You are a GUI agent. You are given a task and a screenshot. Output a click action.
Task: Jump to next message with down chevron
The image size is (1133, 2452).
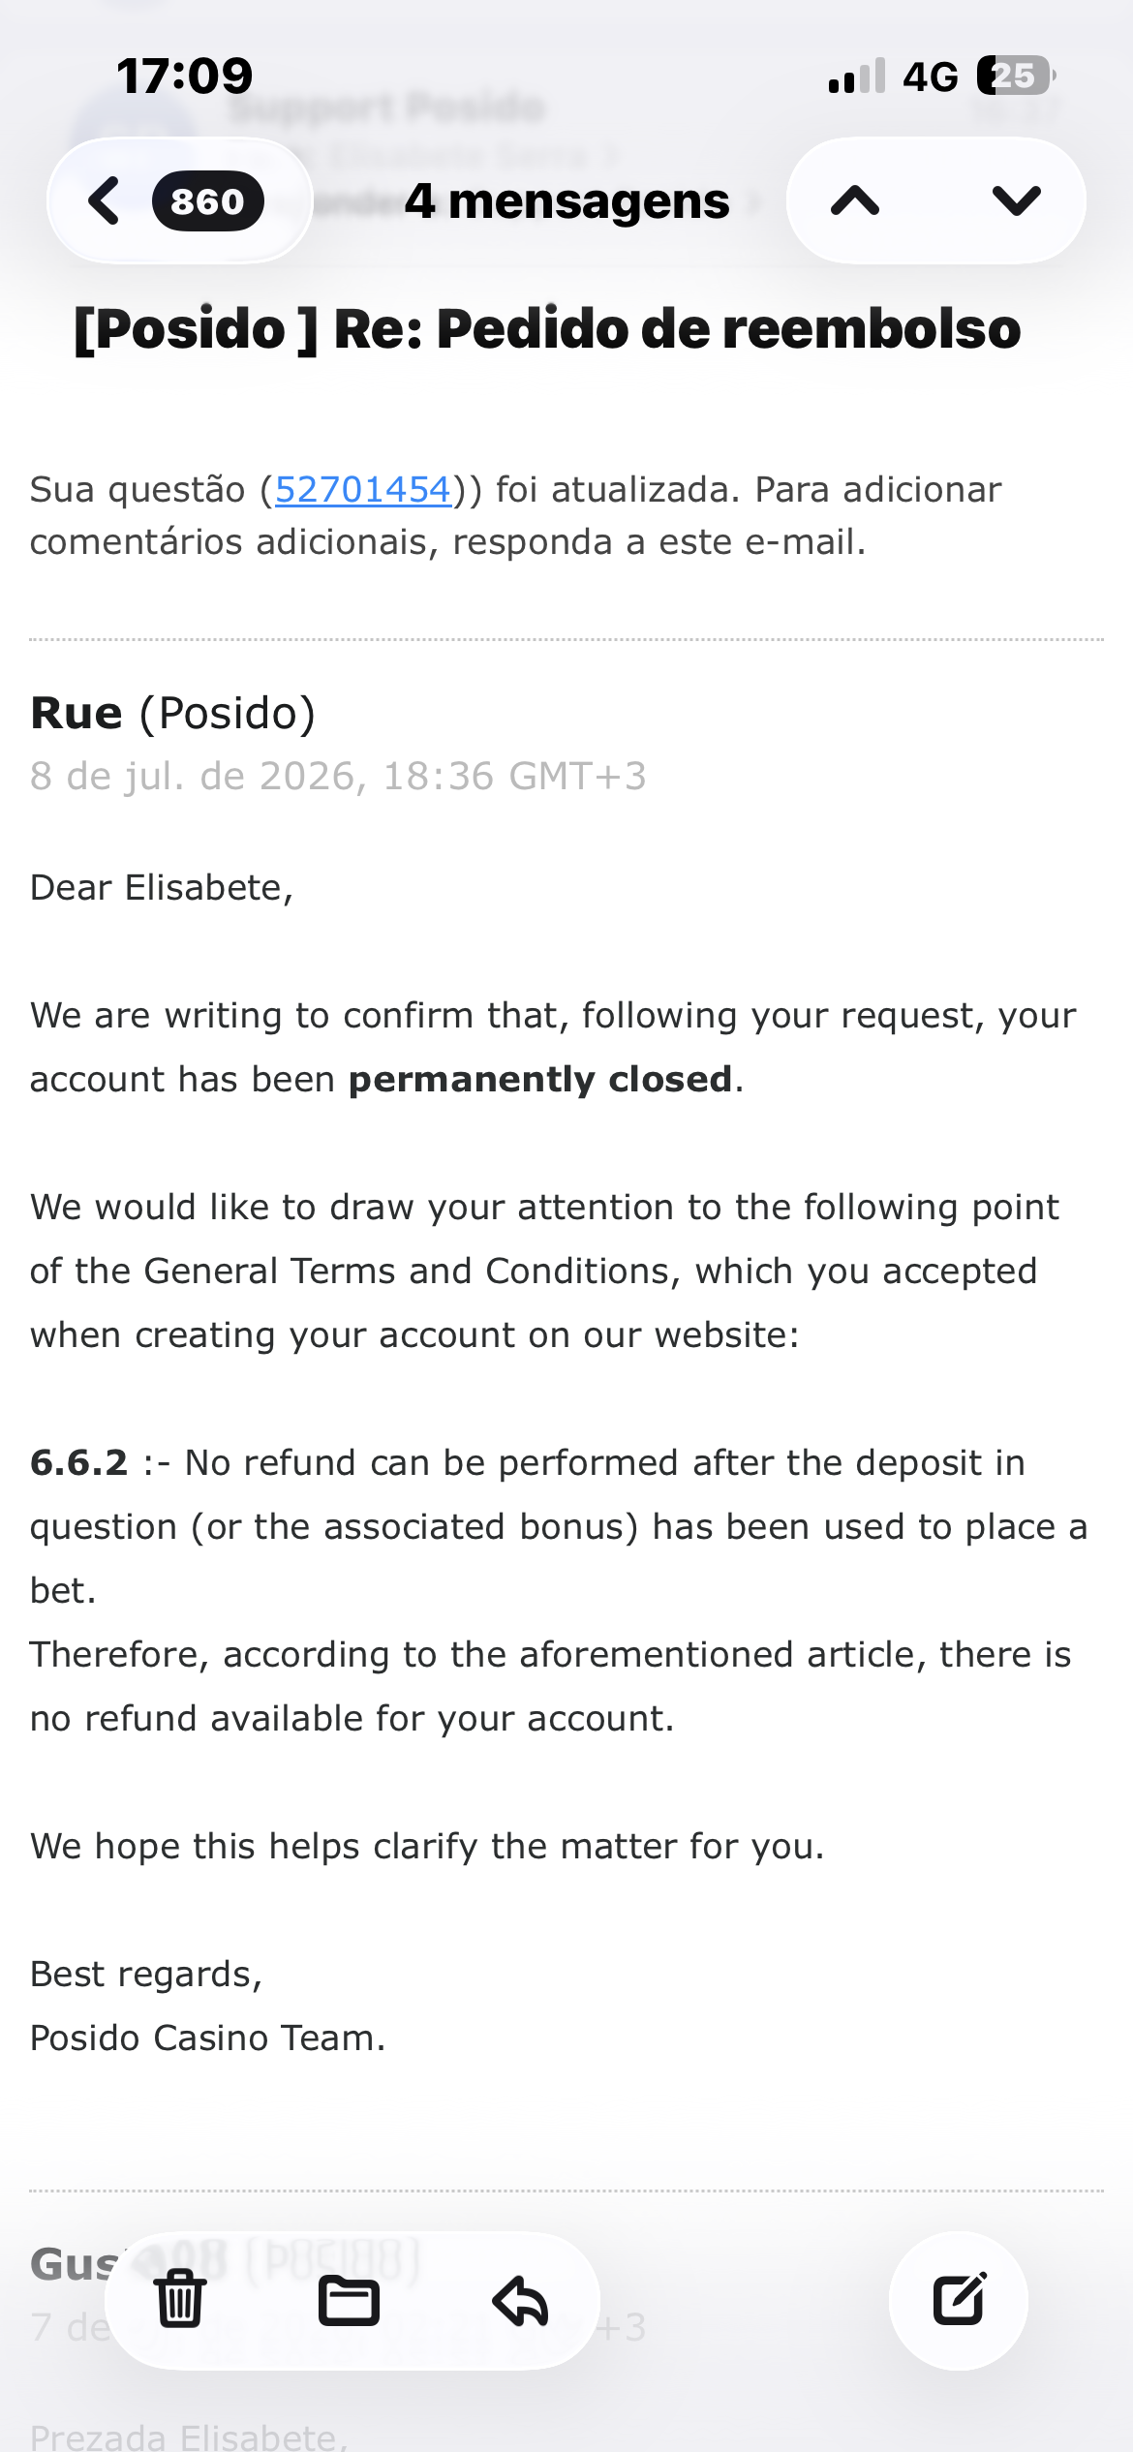click(x=1017, y=201)
